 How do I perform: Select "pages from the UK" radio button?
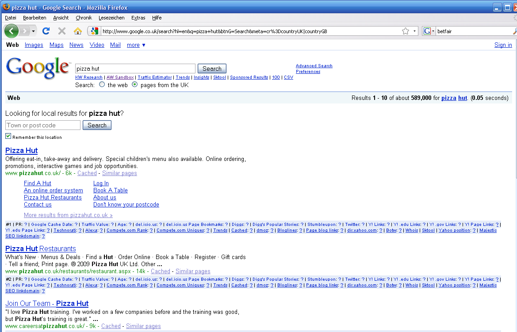point(134,84)
